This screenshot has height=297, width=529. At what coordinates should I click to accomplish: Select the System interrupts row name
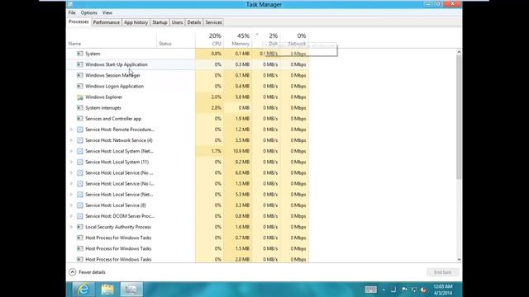(x=103, y=108)
